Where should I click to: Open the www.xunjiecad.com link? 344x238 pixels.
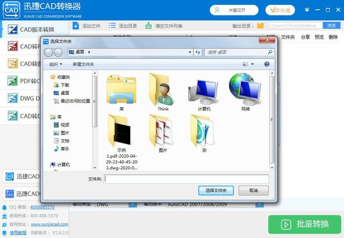point(49,224)
